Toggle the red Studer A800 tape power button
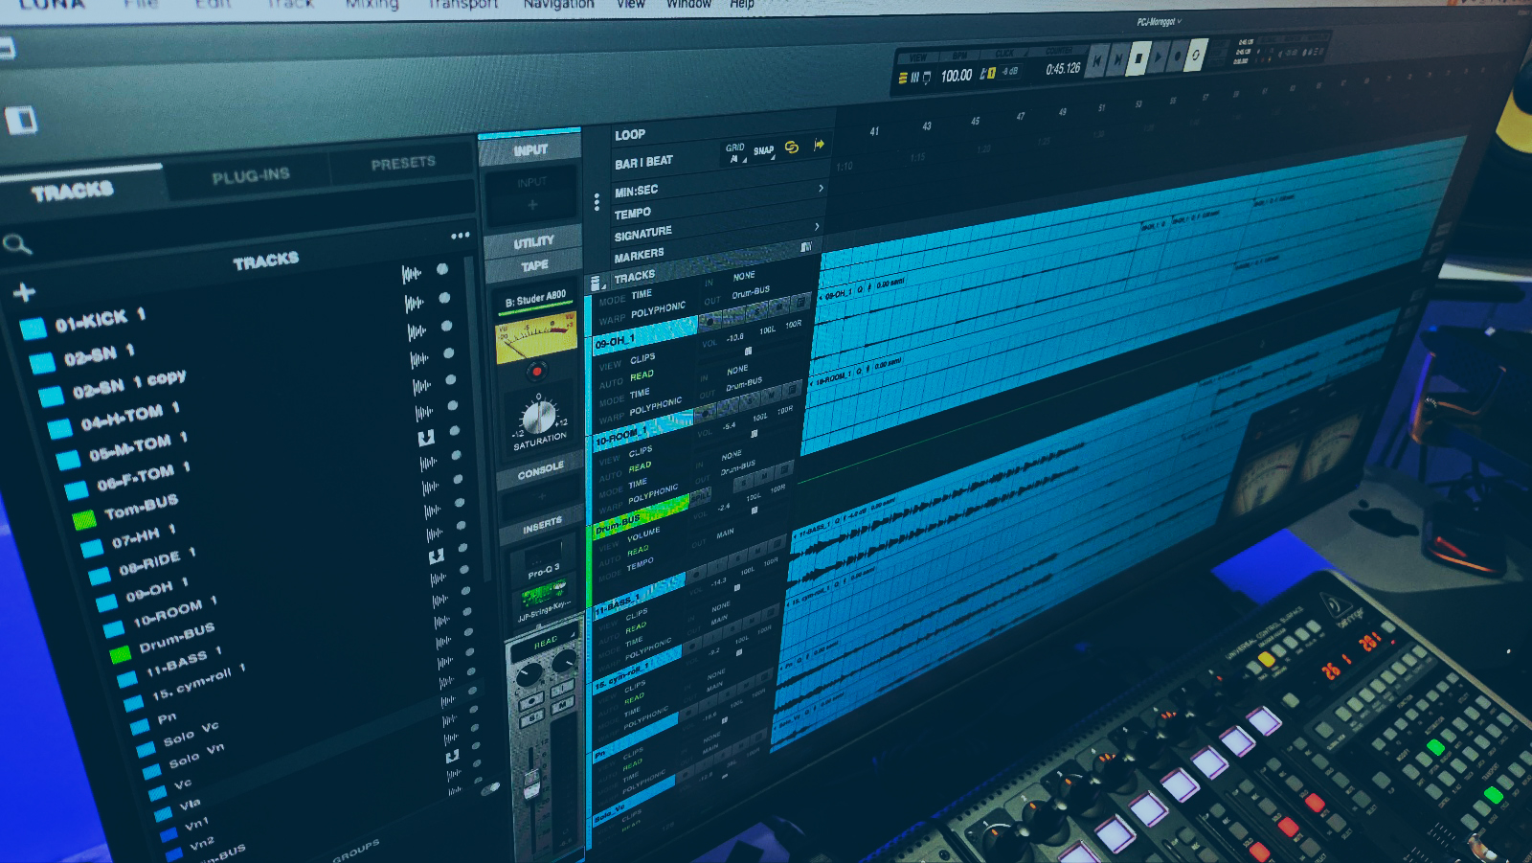Image resolution: width=1532 pixels, height=863 pixels. point(537,371)
